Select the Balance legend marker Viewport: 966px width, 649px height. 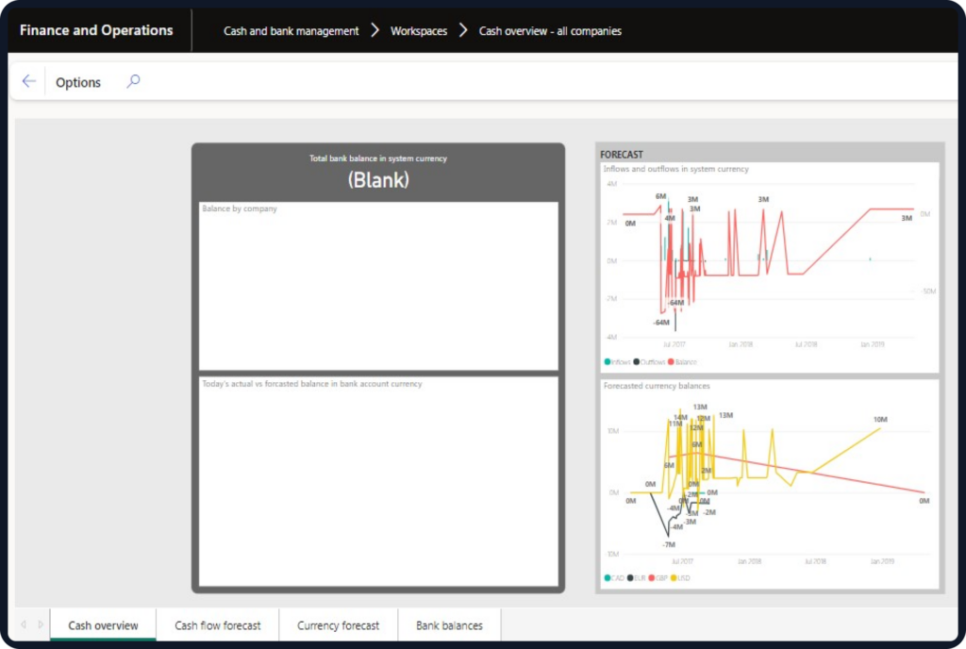671,361
